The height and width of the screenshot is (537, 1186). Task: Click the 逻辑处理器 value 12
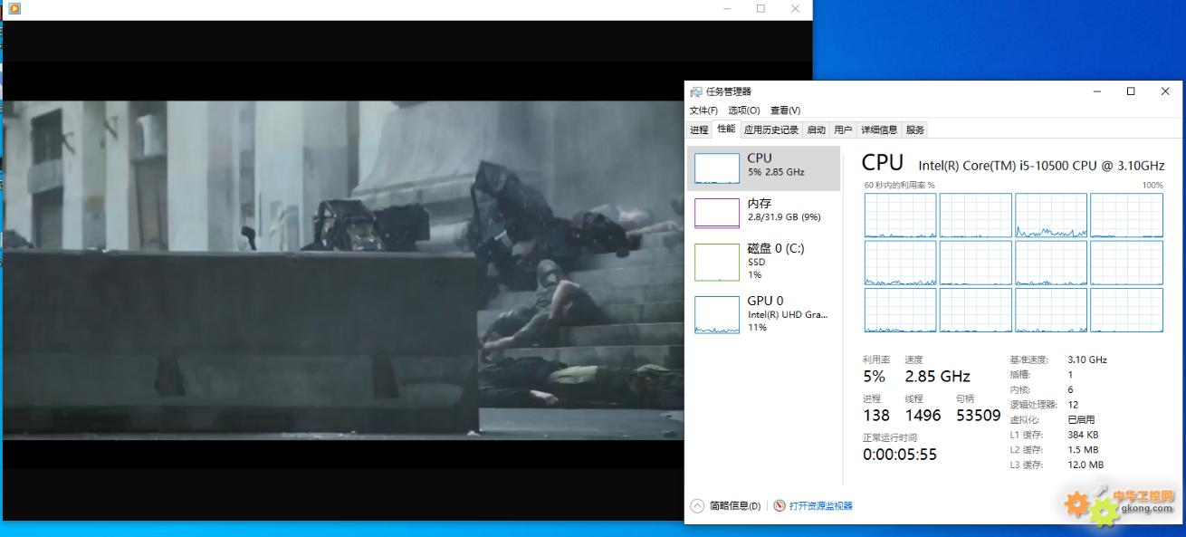click(x=1073, y=405)
